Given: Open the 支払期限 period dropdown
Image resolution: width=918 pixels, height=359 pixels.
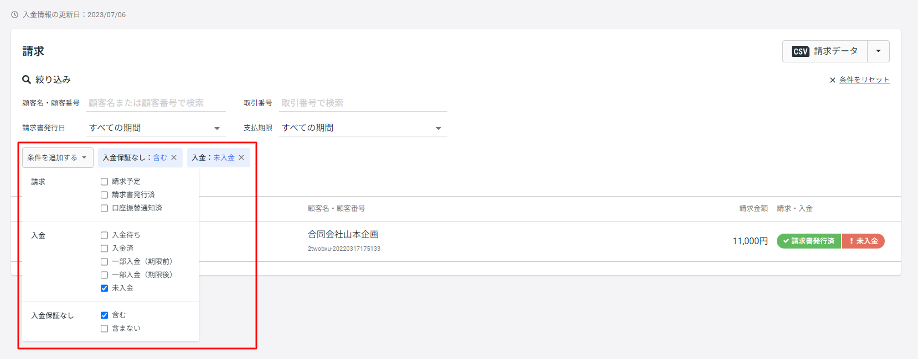Looking at the screenshot, I should point(363,128).
